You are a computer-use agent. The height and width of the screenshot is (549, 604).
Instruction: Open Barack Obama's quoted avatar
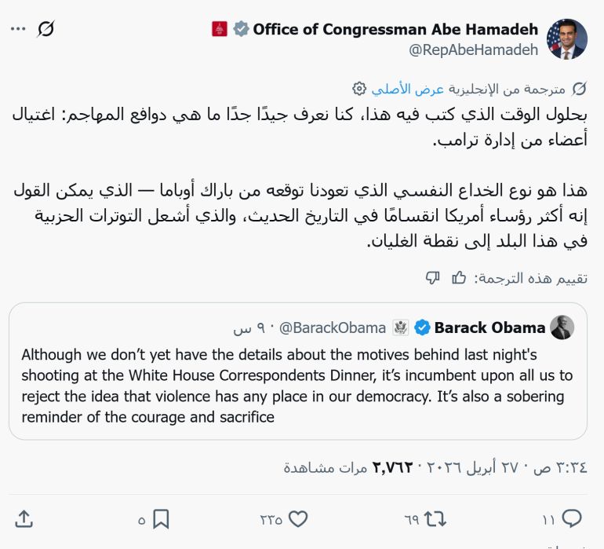(x=562, y=328)
